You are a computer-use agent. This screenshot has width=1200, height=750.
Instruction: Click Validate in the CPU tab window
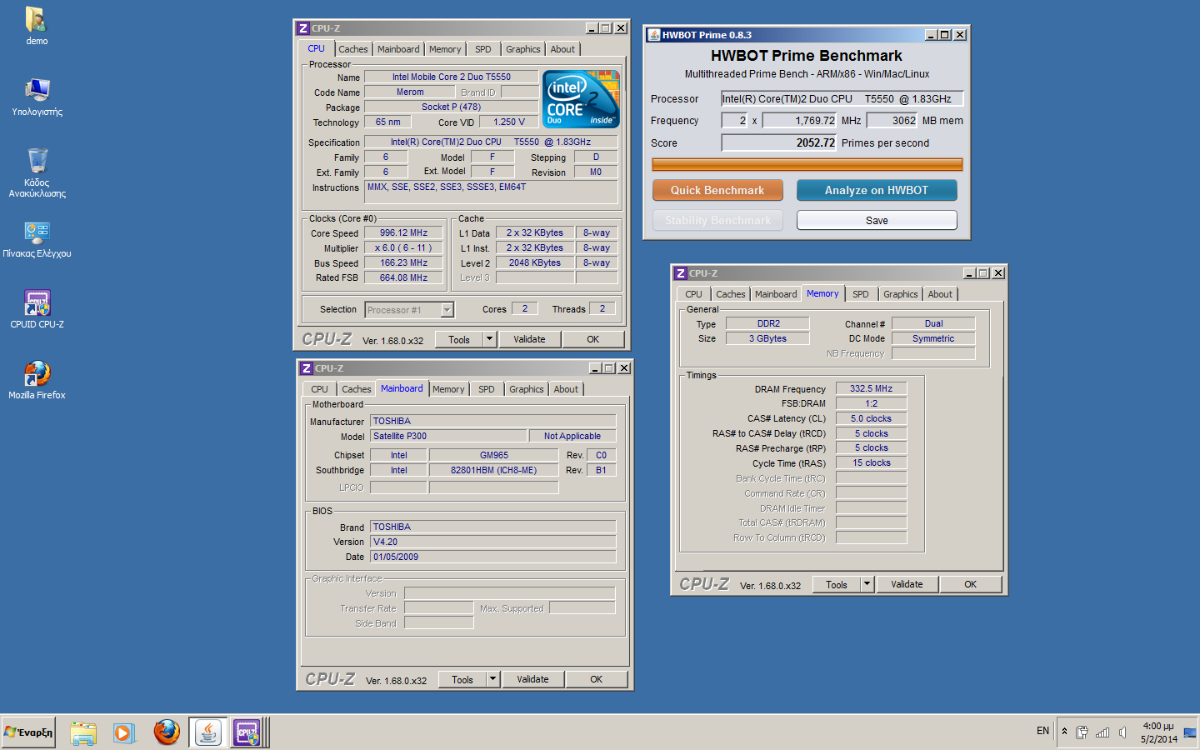tap(529, 339)
